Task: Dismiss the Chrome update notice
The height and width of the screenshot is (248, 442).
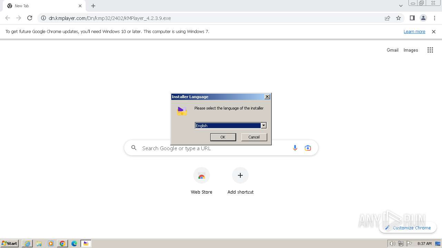Action: (x=434, y=31)
